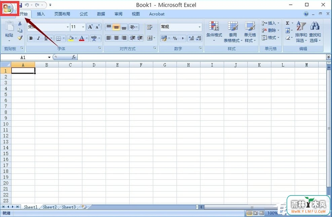The height and width of the screenshot is (217, 332).
Task: Switch to 页面布局 ribbon tab
Action: click(62, 14)
